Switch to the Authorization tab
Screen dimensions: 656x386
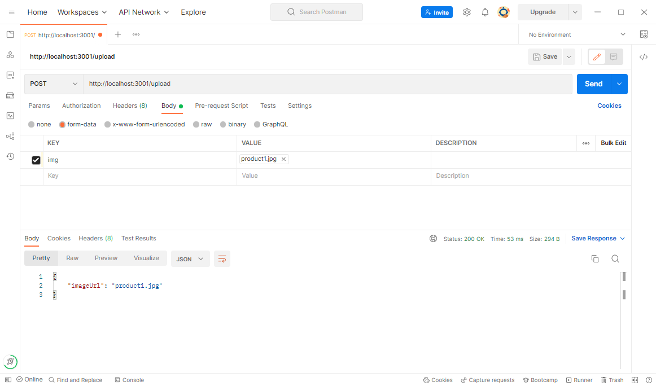tap(81, 106)
